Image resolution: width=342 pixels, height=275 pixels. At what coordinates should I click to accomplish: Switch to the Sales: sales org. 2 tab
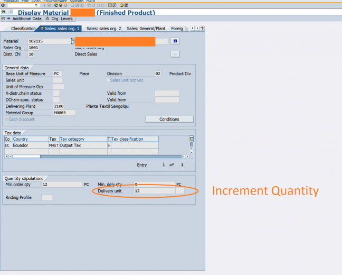(x=103, y=29)
